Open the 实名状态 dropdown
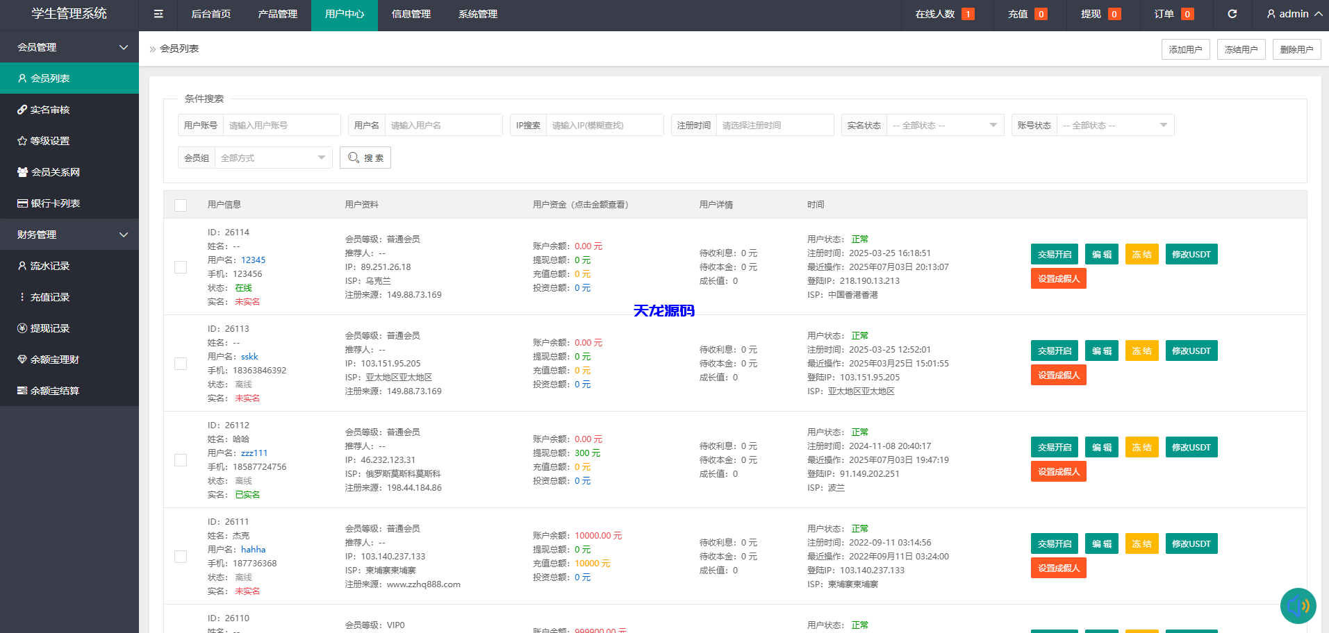This screenshot has width=1329, height=633. pyautogui.click(x=945, y=125)
